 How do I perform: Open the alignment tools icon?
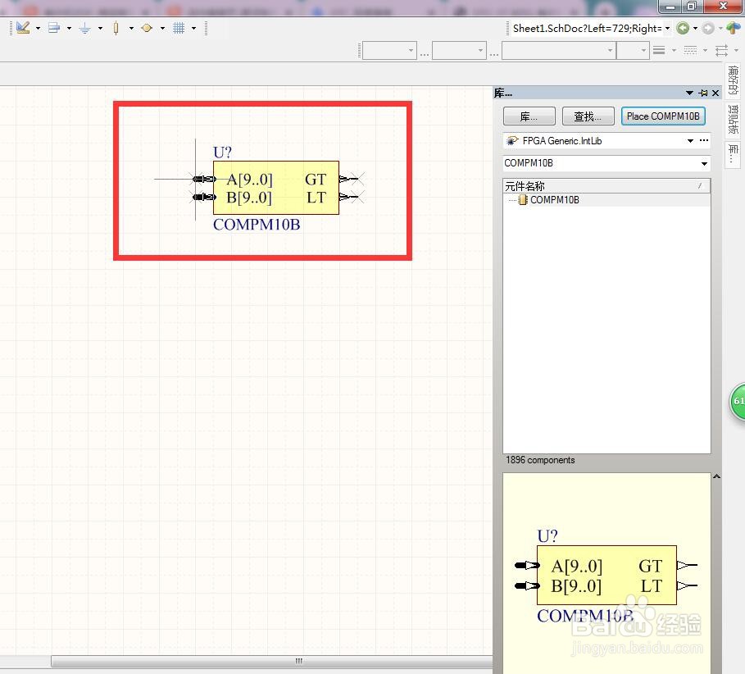pyautogui.click(x=54, y=28)
